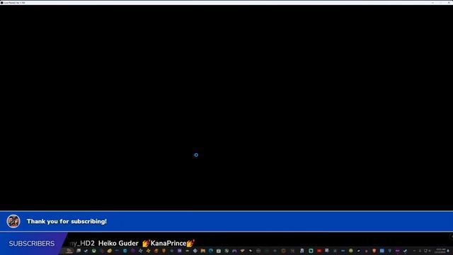The width and height of the screenshot is (453, 255).
Task: Open the yellow File Explorer folder in taskbar
Action: pyautogui.click(x=203, y=251)
